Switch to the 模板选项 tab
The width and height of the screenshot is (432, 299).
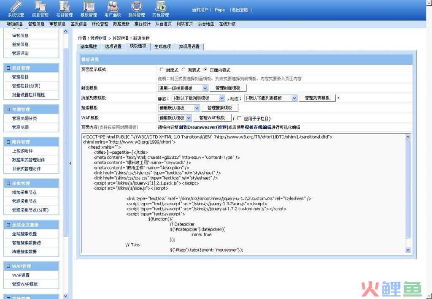coord(138,46)
